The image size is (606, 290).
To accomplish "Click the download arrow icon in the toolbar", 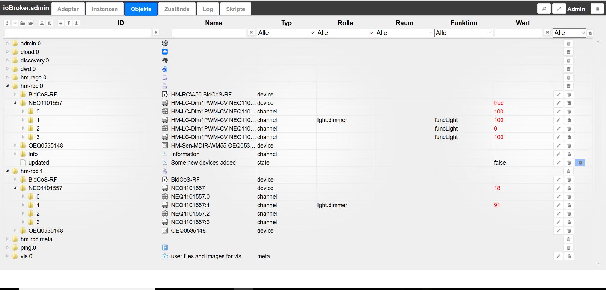I will pos(76,23).
